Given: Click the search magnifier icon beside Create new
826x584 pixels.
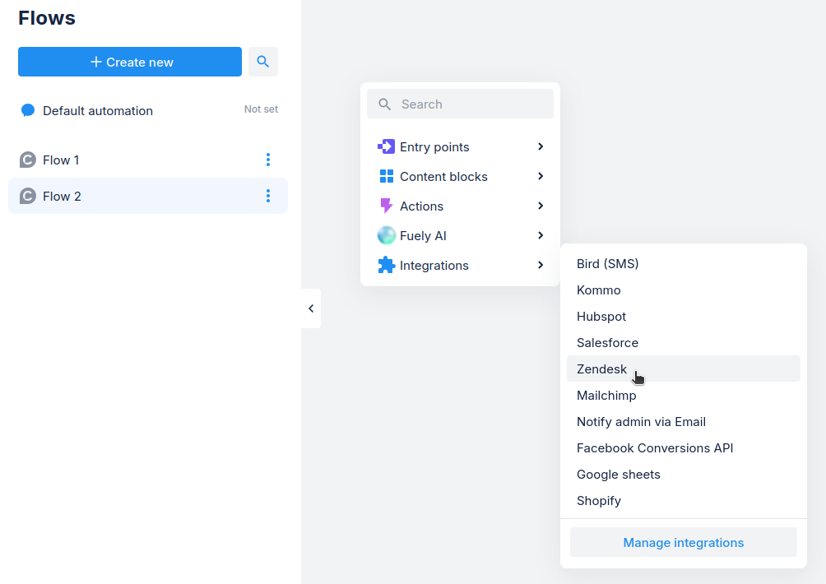Looking at the screenshot, I should pyautogui.click(x=263, y=62).
